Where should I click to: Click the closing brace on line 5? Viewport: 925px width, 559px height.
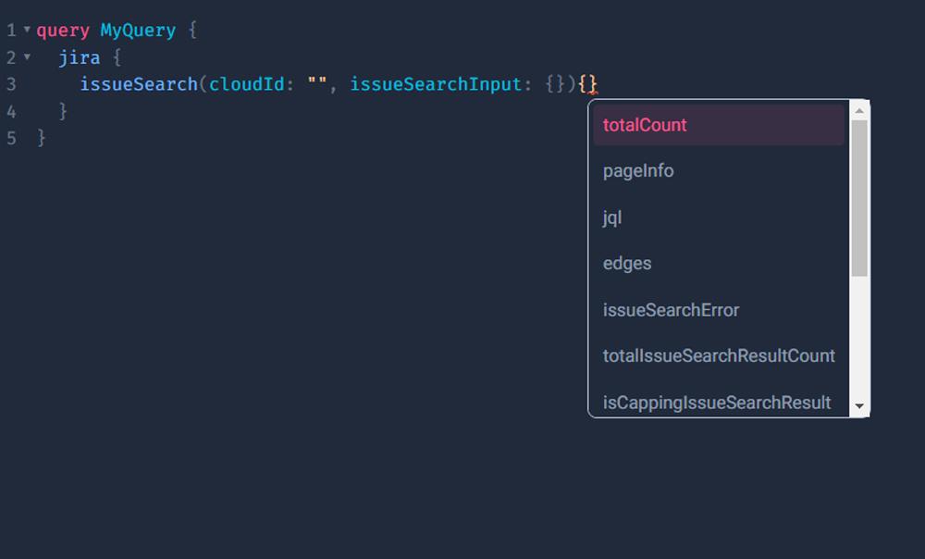click(x=42, y=138)
